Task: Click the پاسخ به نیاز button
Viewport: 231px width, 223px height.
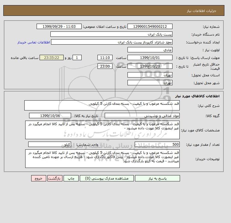Action: 157,178
